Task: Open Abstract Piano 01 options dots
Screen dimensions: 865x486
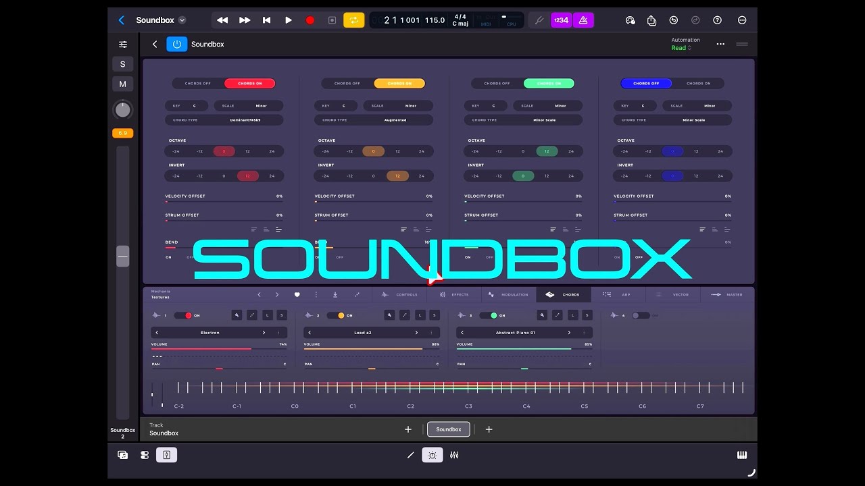Action: (584, 333)
